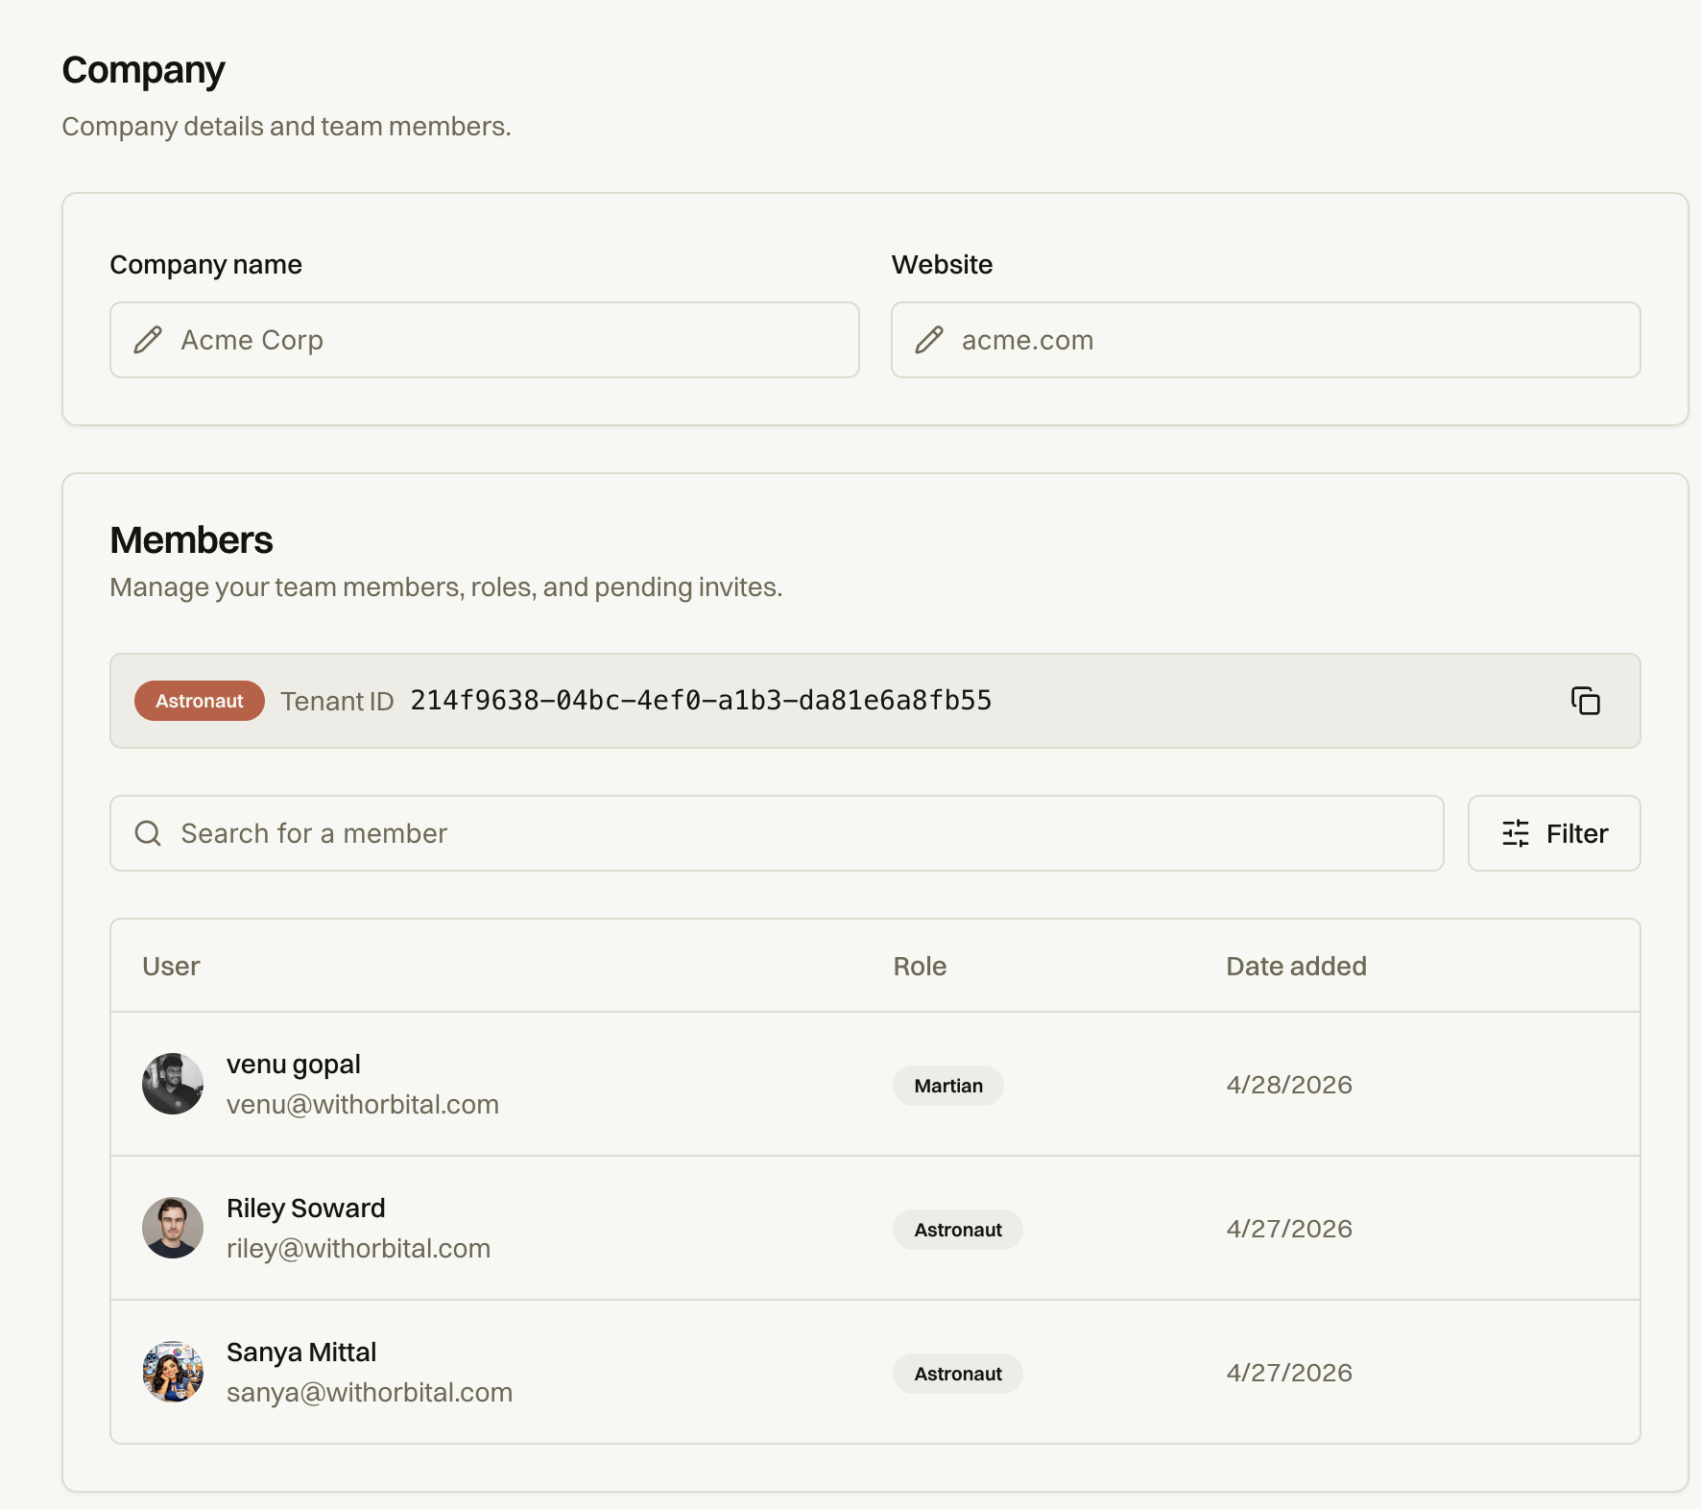
Task: Edit the acme.com website field
Action: click(x=1266, y=340)
